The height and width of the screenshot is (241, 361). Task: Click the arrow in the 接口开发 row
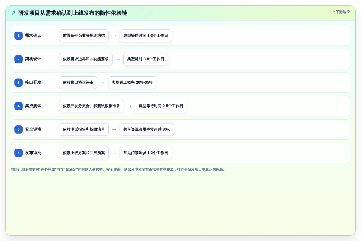click(x=103, y=83)
